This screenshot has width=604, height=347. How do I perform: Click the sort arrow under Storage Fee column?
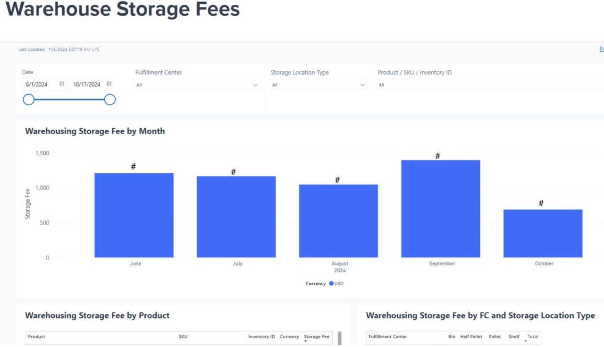[305, 341]
